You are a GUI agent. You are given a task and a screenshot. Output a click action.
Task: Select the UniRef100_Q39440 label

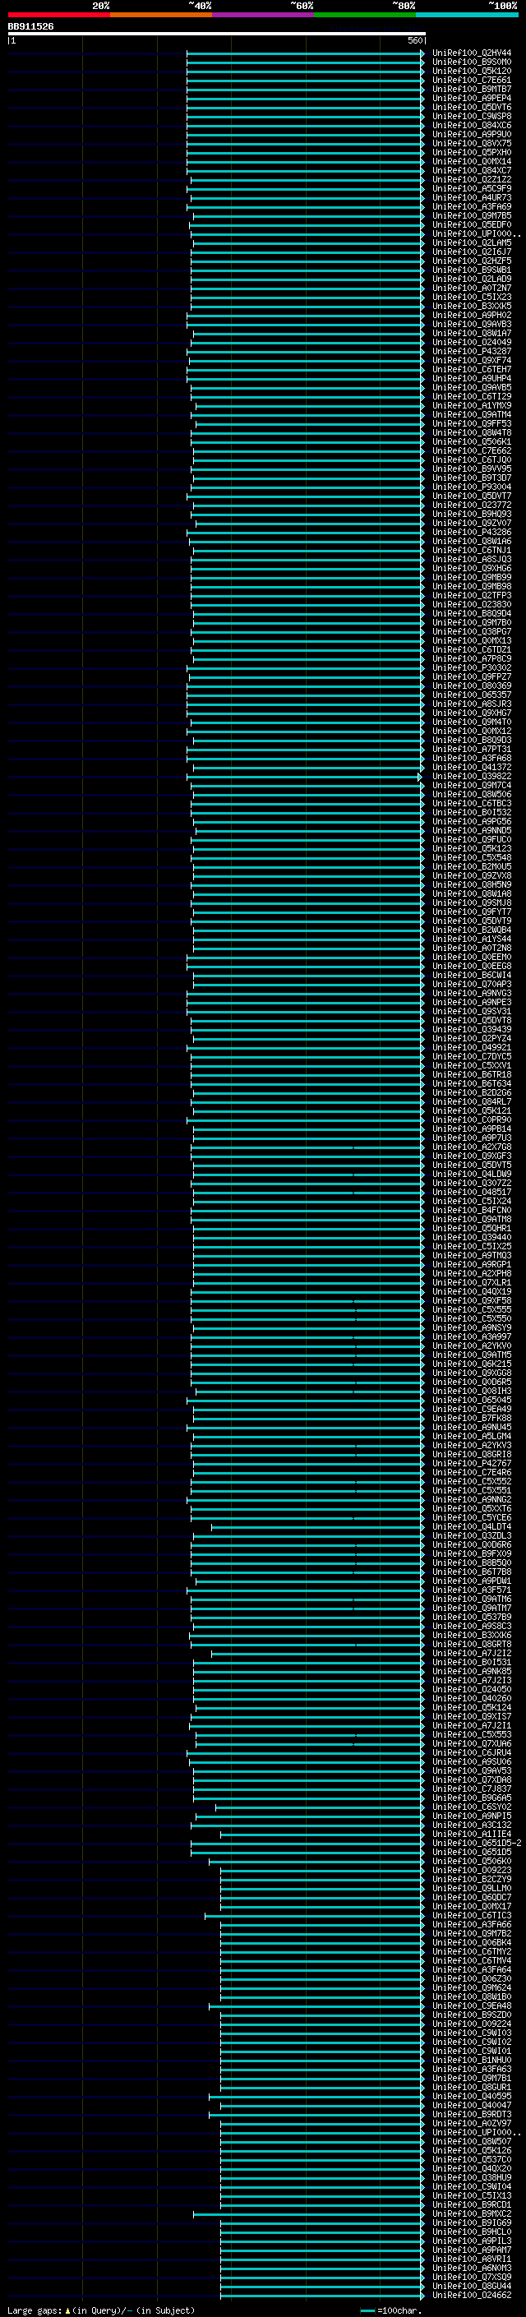[472, 1237]
